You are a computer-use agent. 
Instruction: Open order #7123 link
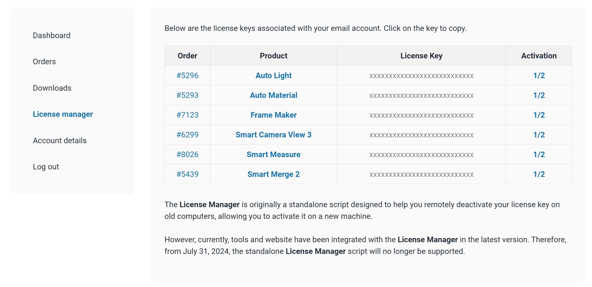[187, 115]
